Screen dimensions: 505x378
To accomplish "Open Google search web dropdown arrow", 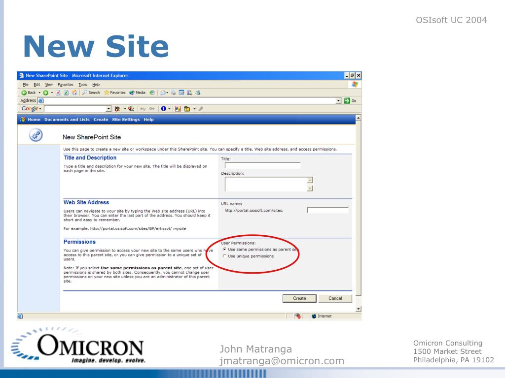I will point(125,109).
